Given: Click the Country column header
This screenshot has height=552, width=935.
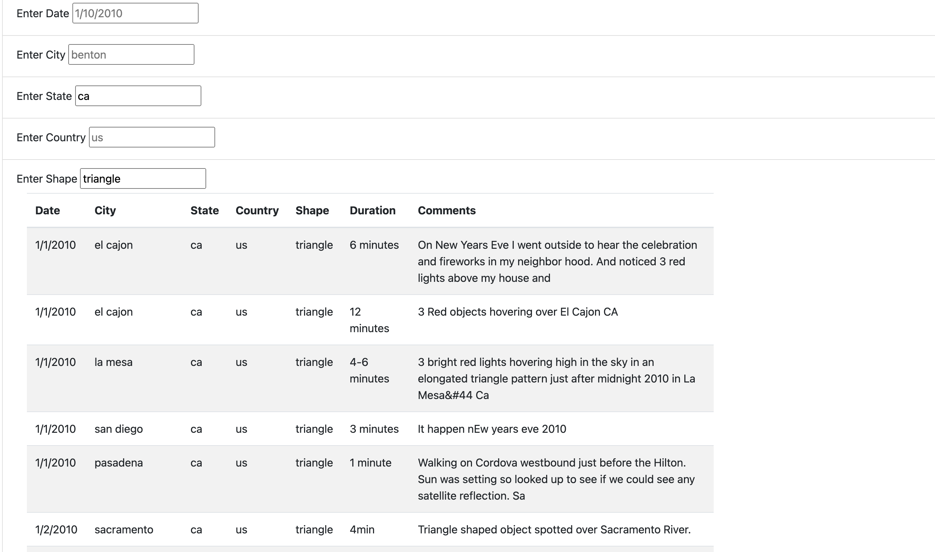Looking at the screenshot, I should pyautogui.click(x=258, y=210).
